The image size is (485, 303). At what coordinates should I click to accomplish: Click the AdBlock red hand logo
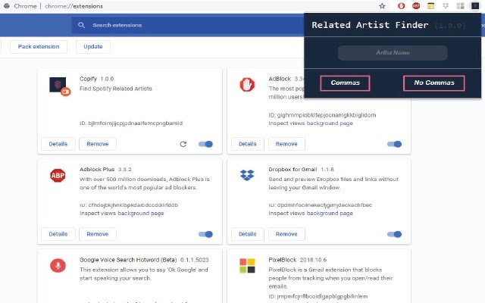tap(247, 85)
